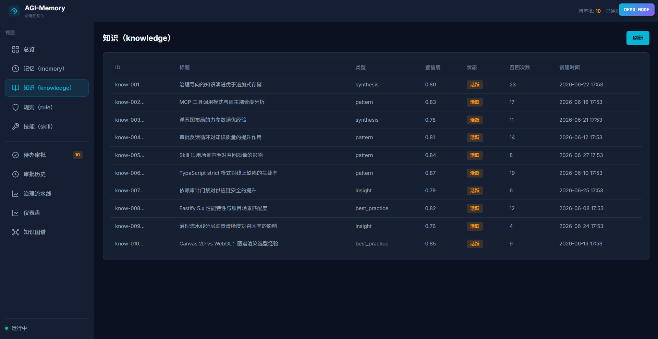Click the 审批历史 clock icon
This screenshot has height=339, width=658.
coord(15,174)
